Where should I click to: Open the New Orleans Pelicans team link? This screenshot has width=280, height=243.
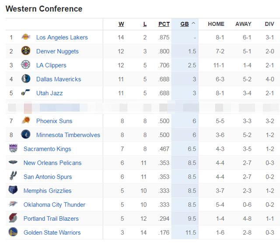52,163
